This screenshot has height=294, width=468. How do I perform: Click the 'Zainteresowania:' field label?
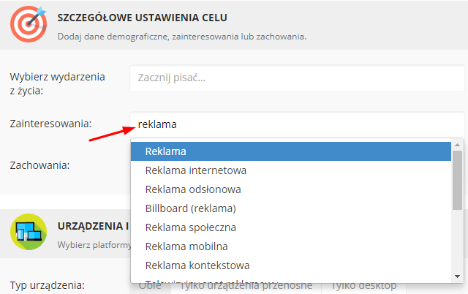coord(49,124)
